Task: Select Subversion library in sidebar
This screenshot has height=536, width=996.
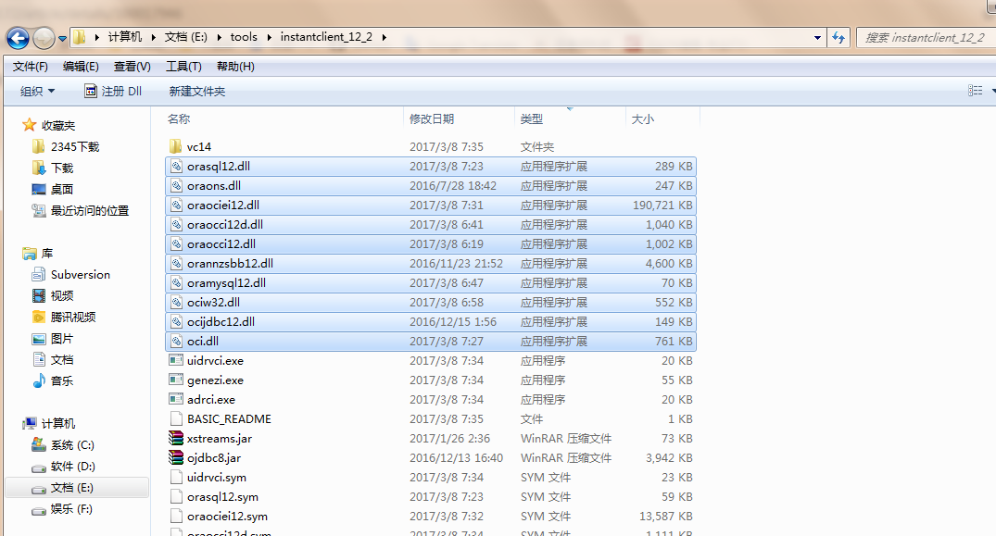Action: click(x=71, y=275)
